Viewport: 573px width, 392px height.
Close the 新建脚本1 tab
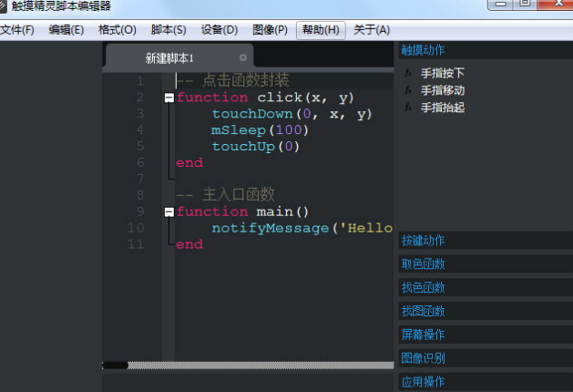[242, 57]
